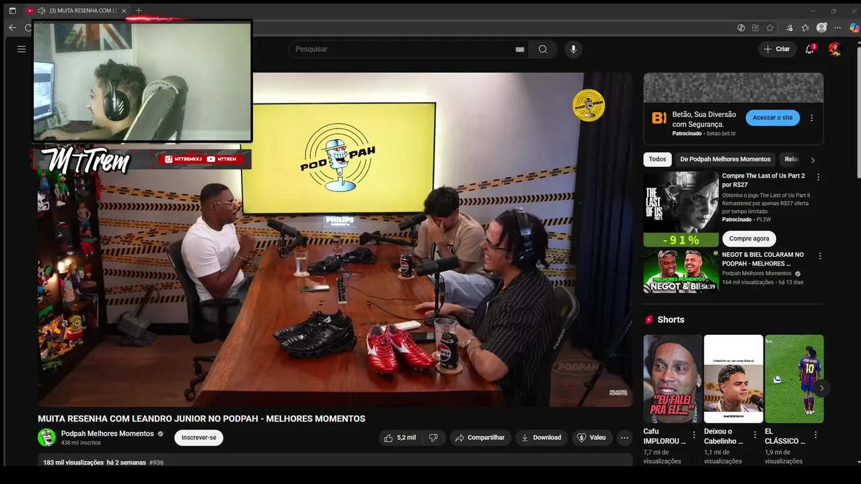Click the add app icon in address bar
Image resolution: width=861 pixels, height=484 pixels.
[x=755, y=28]
